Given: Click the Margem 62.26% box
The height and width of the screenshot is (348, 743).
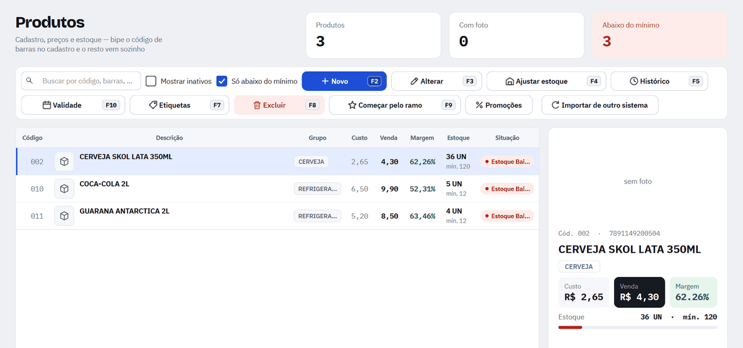Looking at the screenshot, I should 693,292.
